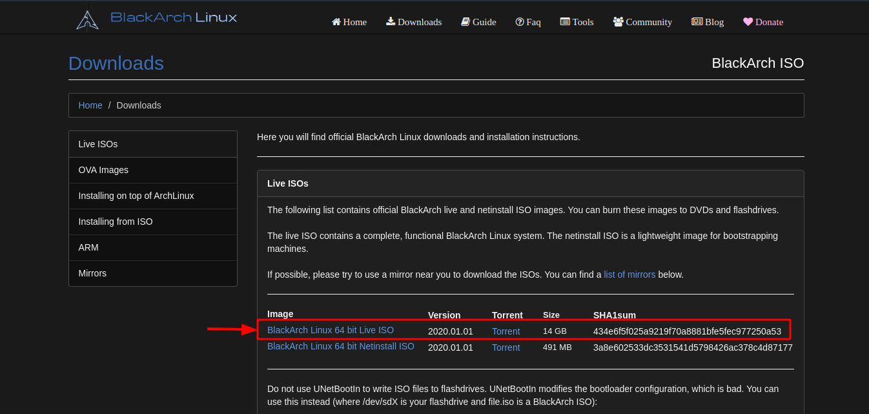
Task: Open the Community menu item
Action: pos(642,22)
